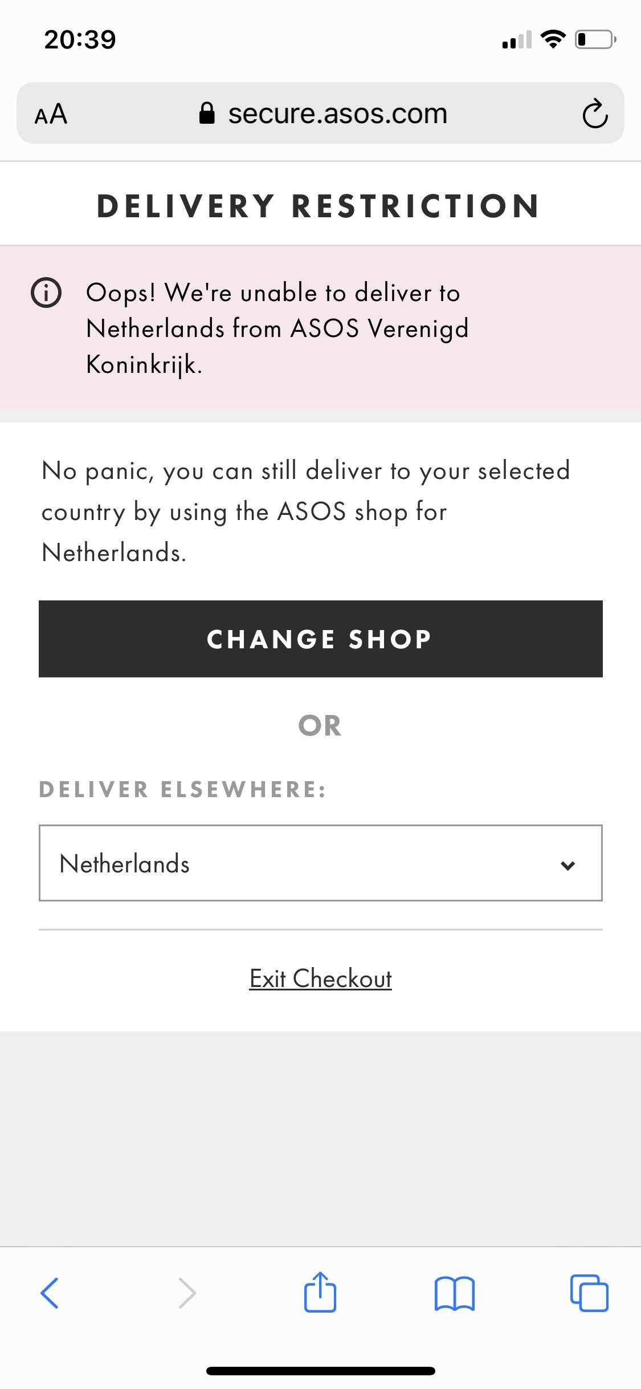
Task: Tap the info circle icon in alert
Action: (x=46, y=293)
